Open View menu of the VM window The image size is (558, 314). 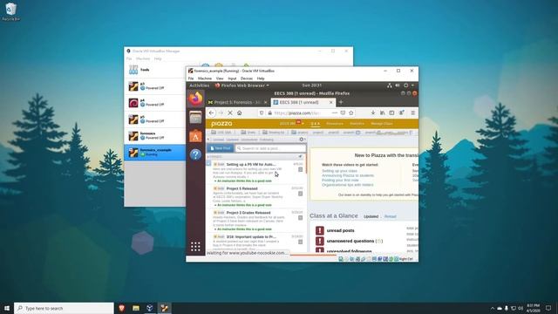[220, 78]
